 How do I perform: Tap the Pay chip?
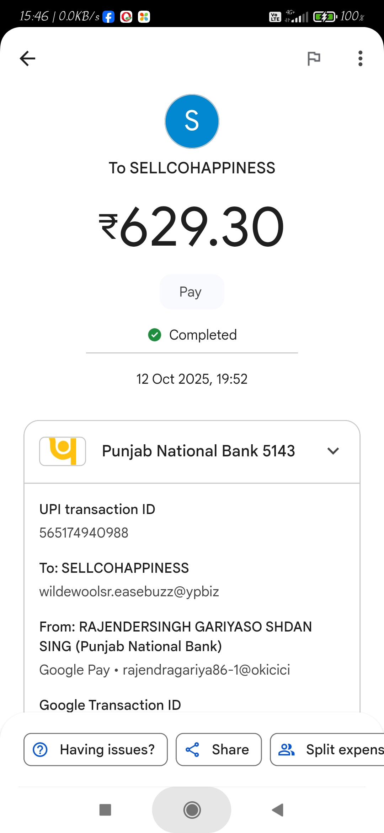192,292
